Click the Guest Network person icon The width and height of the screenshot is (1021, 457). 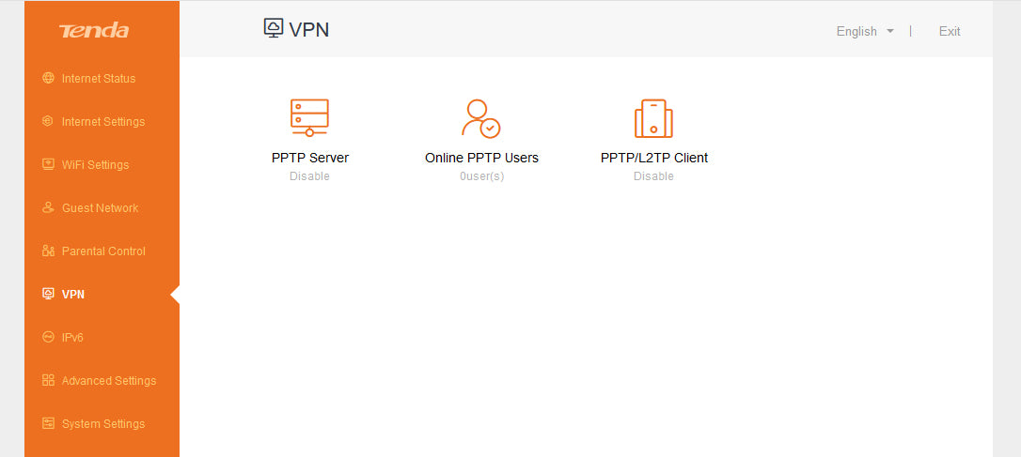coord(49,208)
